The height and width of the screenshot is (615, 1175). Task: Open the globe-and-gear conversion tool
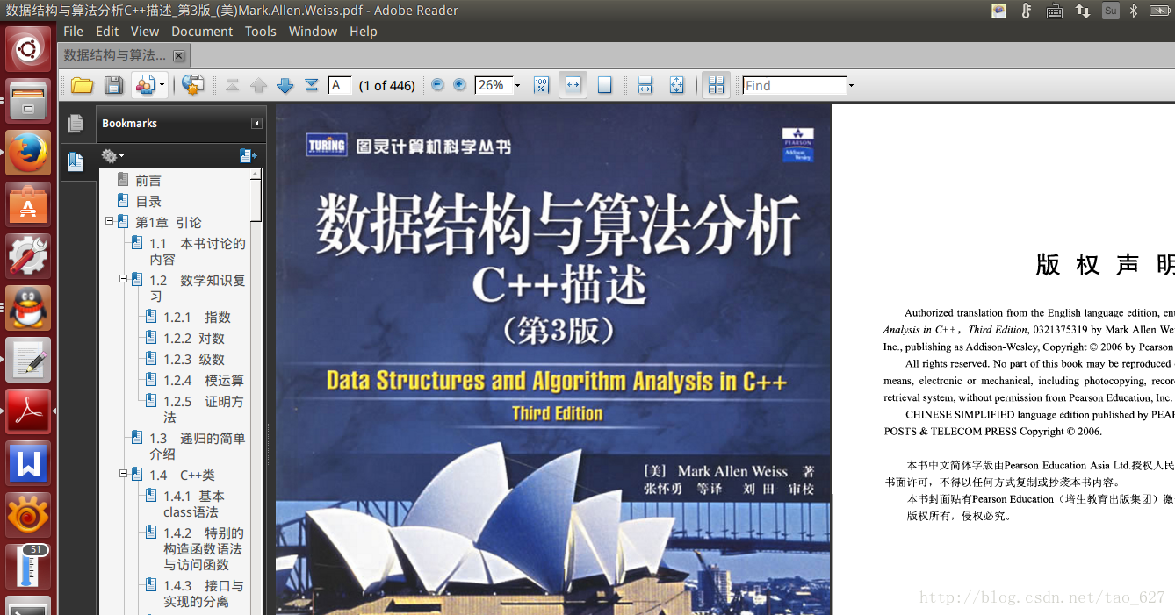click(x=193, y=85)
